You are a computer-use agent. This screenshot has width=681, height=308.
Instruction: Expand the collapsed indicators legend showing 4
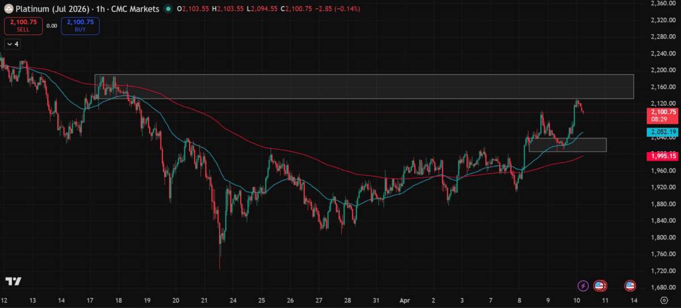point(12,44)
